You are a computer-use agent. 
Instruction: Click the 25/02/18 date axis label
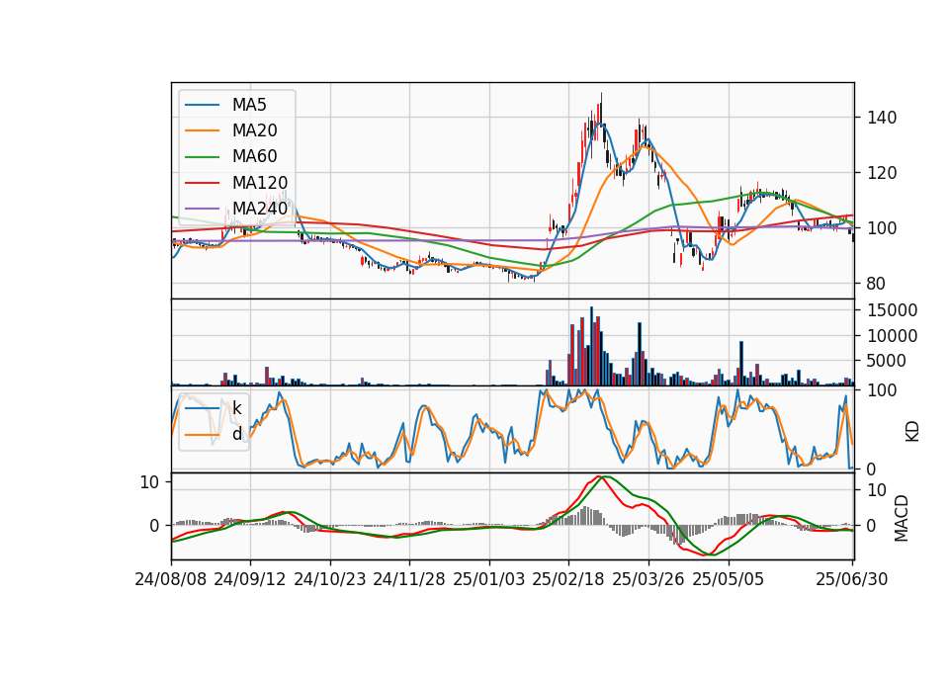pyautogui.click(x=568, y=579)
